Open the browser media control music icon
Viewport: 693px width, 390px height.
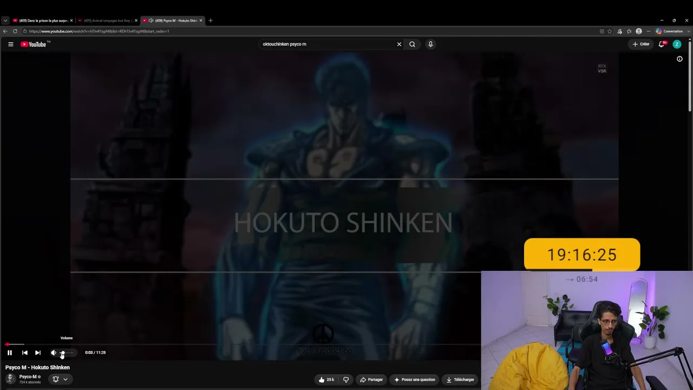click(x=620, y=31)
